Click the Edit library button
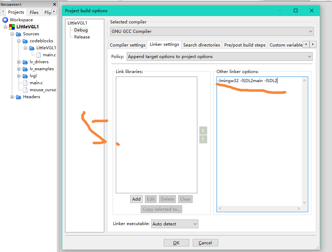 [x=151, y=199]
